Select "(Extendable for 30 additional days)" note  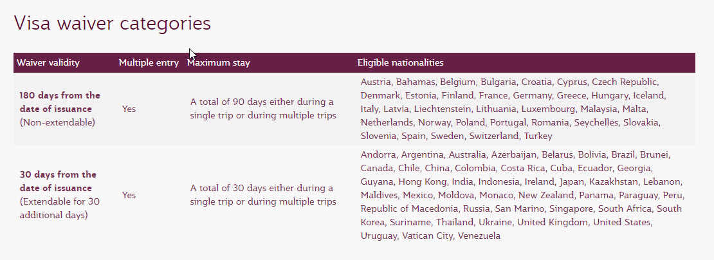point(59,208)
